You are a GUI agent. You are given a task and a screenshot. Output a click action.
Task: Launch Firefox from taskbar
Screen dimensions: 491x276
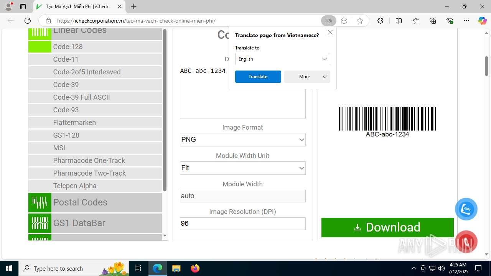click(195, 268)
